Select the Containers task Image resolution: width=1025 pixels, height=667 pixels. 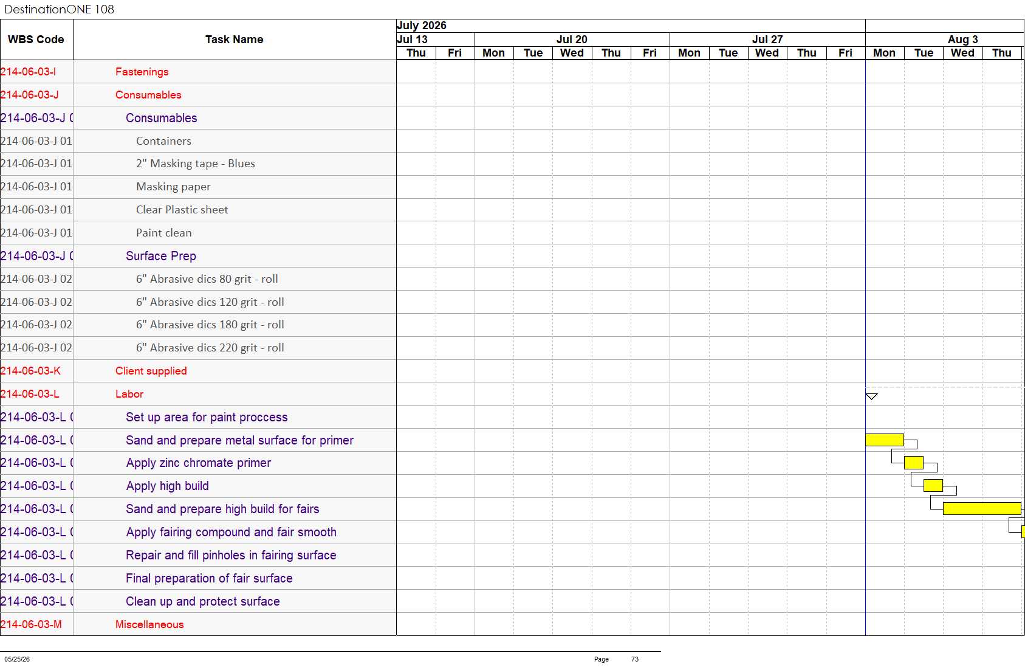coord(163,141)
